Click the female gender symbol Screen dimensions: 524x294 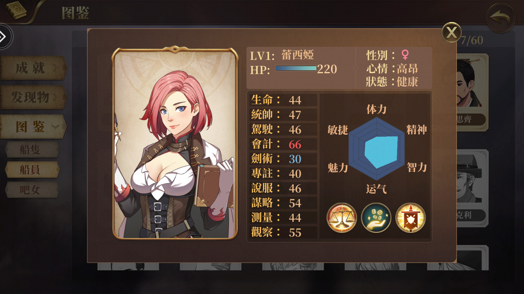405,55
